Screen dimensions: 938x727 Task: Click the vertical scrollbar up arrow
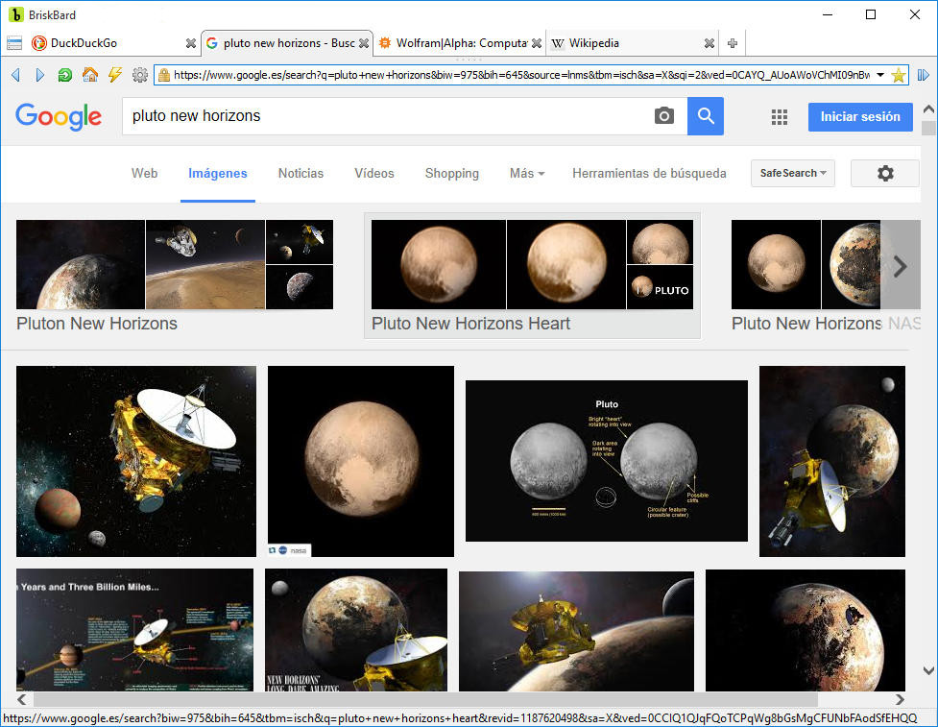click(x=928, y=109)
